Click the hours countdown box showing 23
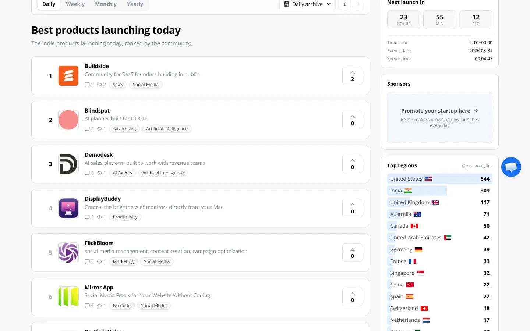This screenshot has width=530, height=331. click(x=404, y=19)
